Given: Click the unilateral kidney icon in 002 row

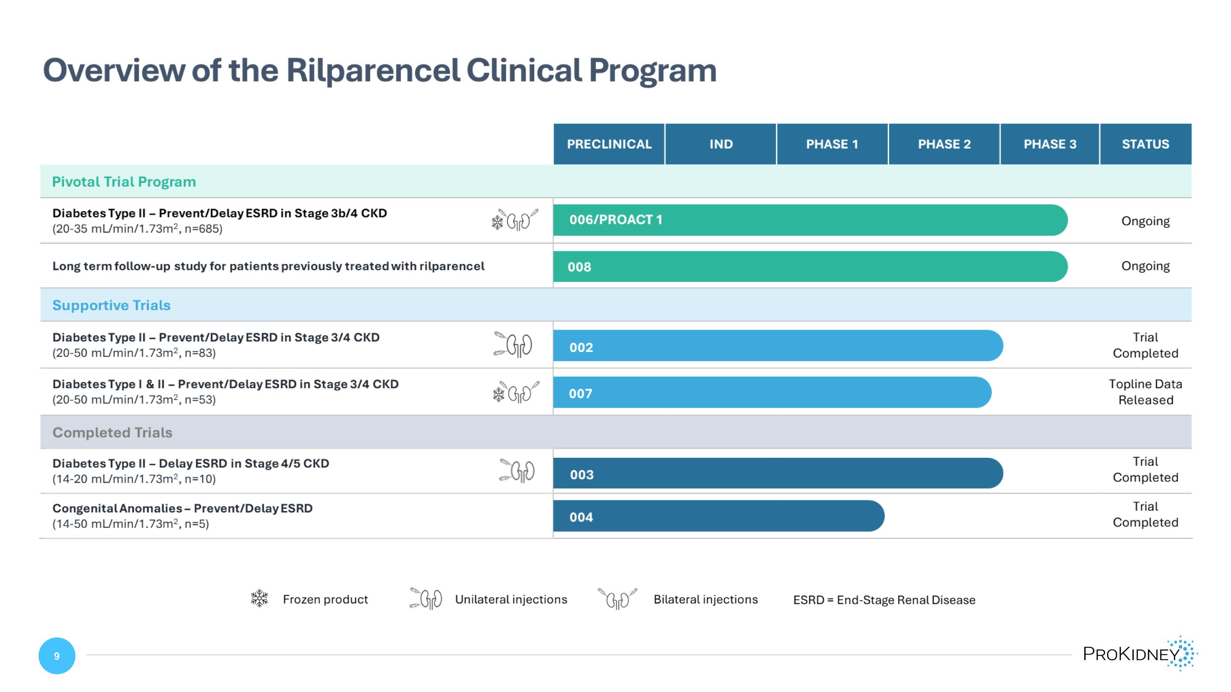Looking at the screenshot, I should [x=514, y=344].
